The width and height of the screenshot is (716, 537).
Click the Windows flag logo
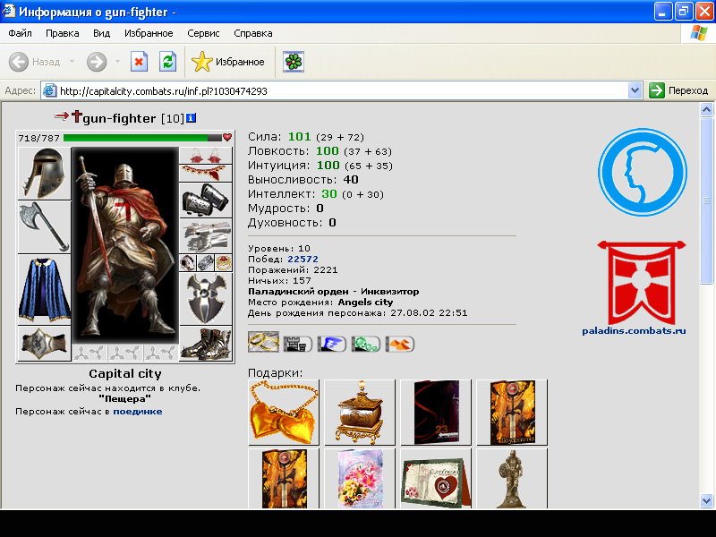[x=698, y=33]
